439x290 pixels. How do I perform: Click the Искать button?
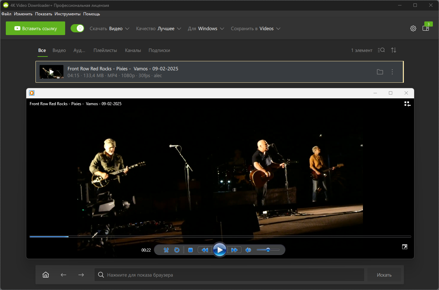pyautogui.click(x=384, y=275)
